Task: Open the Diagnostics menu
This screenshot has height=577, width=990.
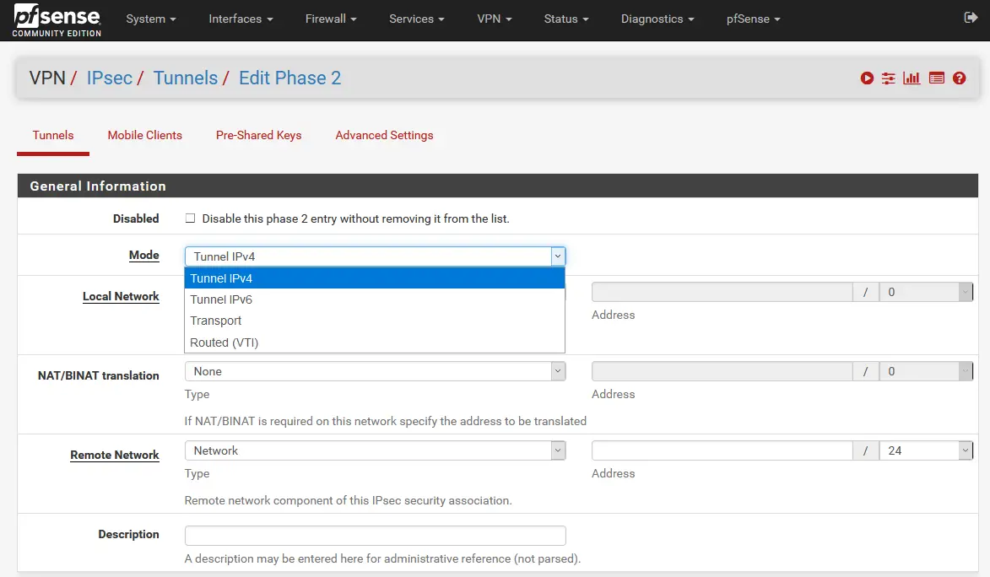Action: pos(657,19)
